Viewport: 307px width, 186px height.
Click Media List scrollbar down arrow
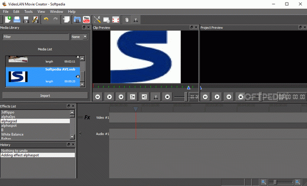click(x=82, y=85)
